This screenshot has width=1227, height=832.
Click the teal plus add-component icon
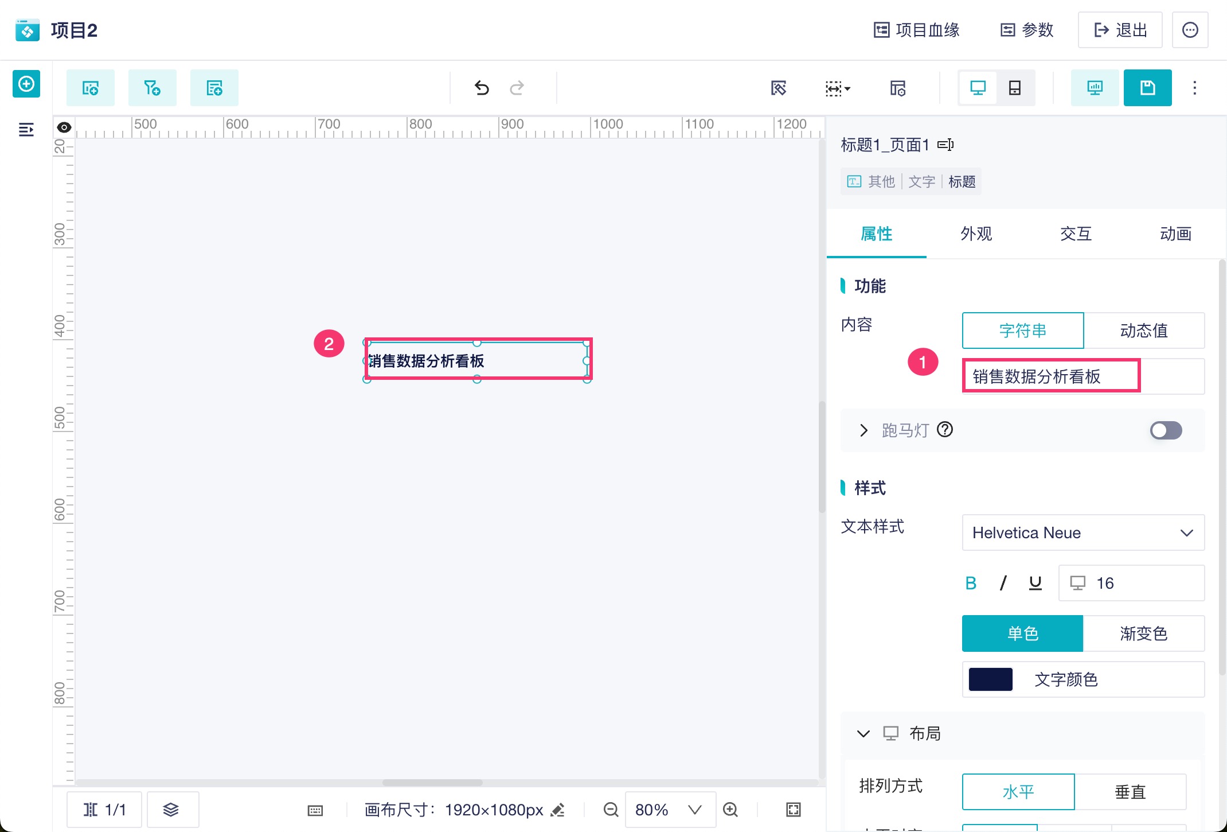click(26, 84)
